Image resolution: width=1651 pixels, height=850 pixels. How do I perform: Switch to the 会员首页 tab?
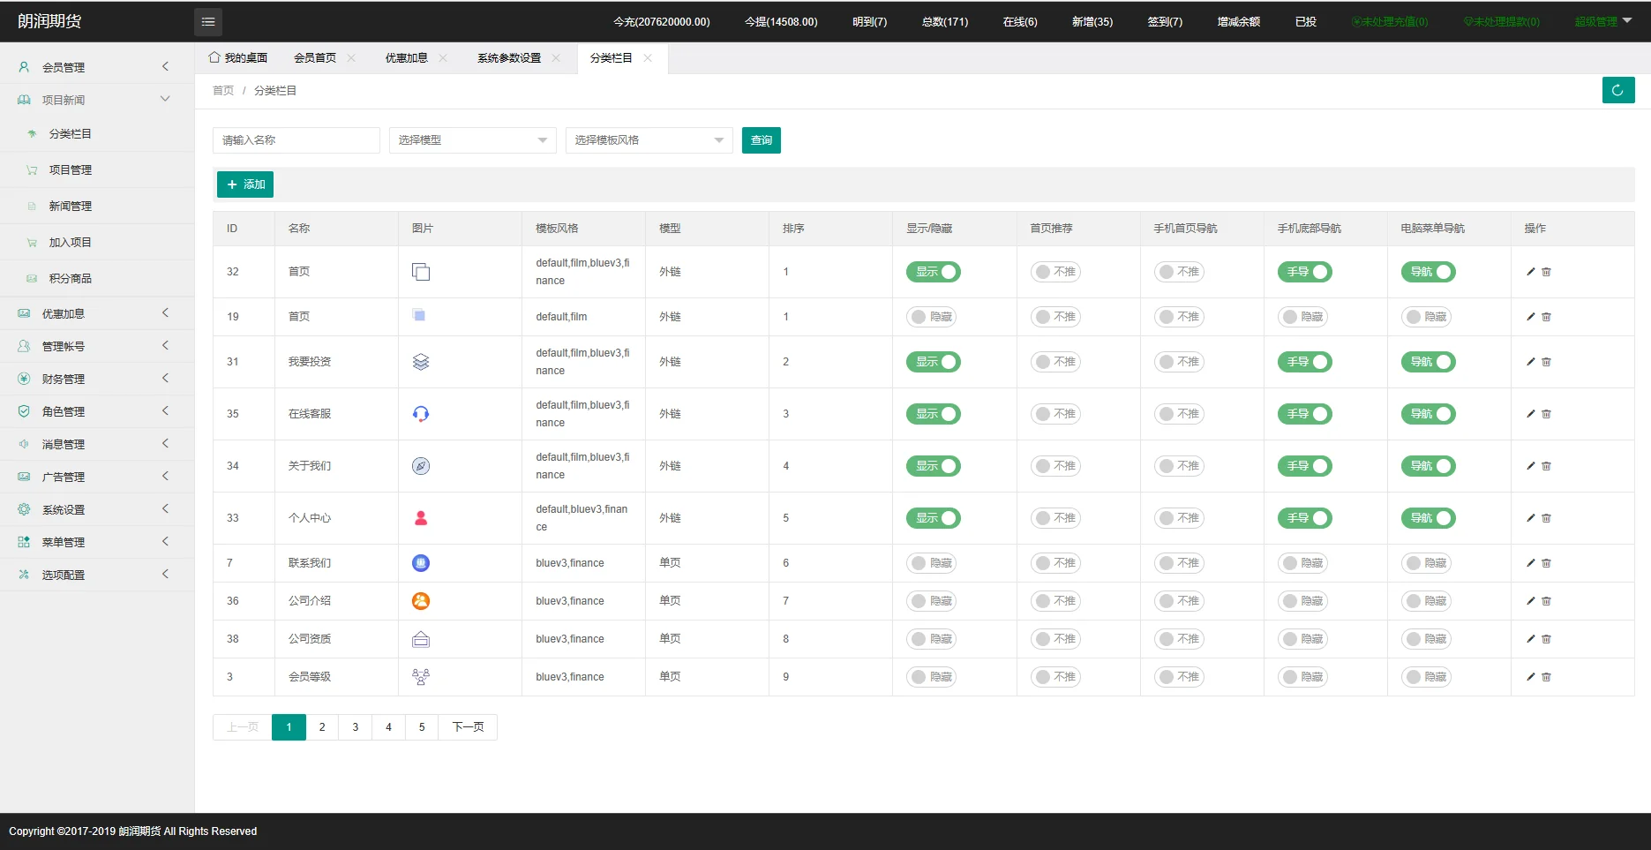(x=315, y=58)
